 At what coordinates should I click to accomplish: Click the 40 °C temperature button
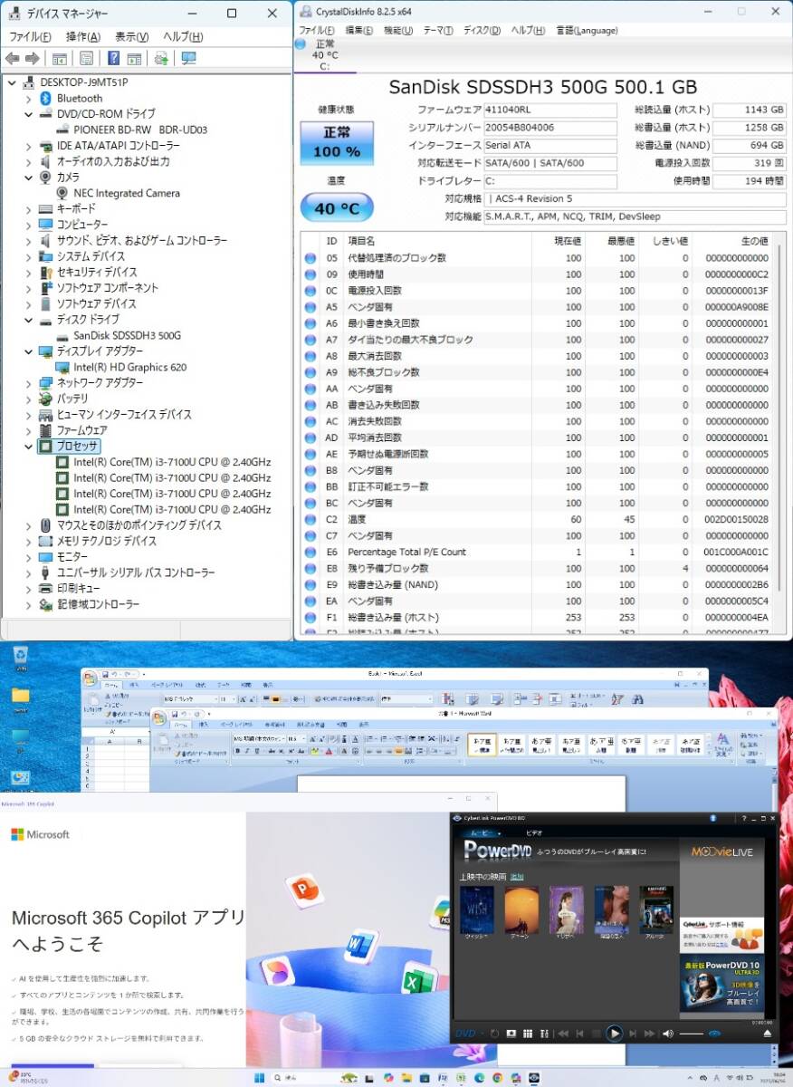336,207
